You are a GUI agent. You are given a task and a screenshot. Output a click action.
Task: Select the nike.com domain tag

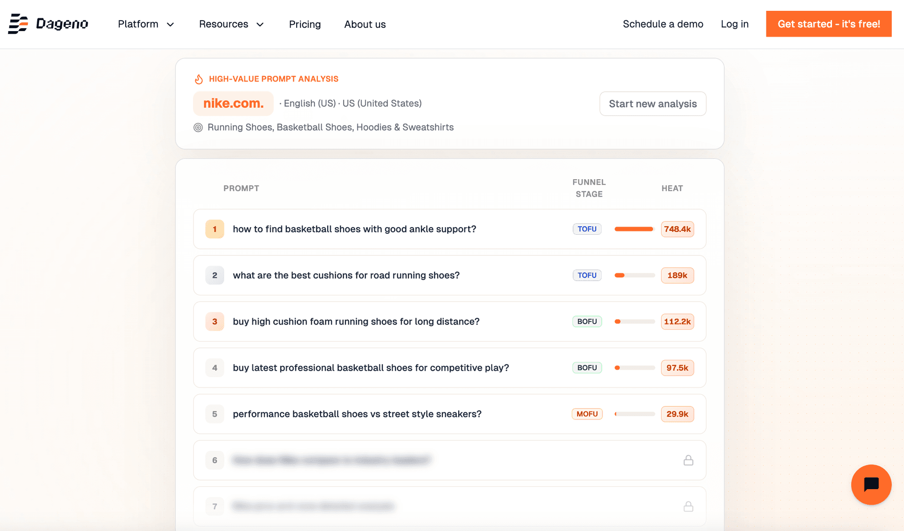pyautogui.click(x=233, y=103)
